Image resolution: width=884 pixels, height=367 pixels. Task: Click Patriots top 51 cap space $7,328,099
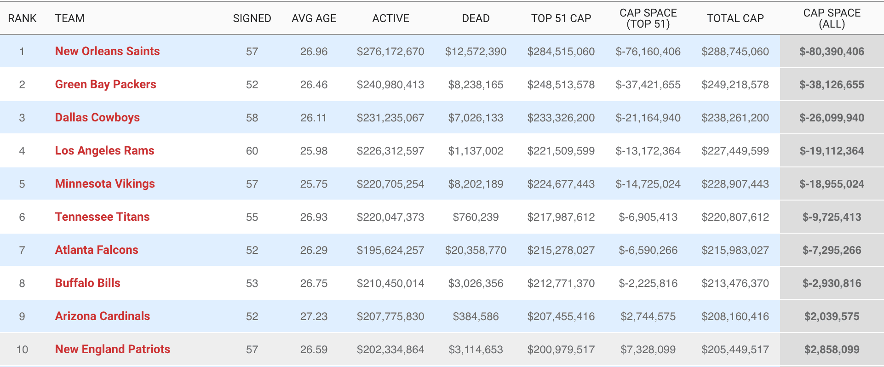648,350
